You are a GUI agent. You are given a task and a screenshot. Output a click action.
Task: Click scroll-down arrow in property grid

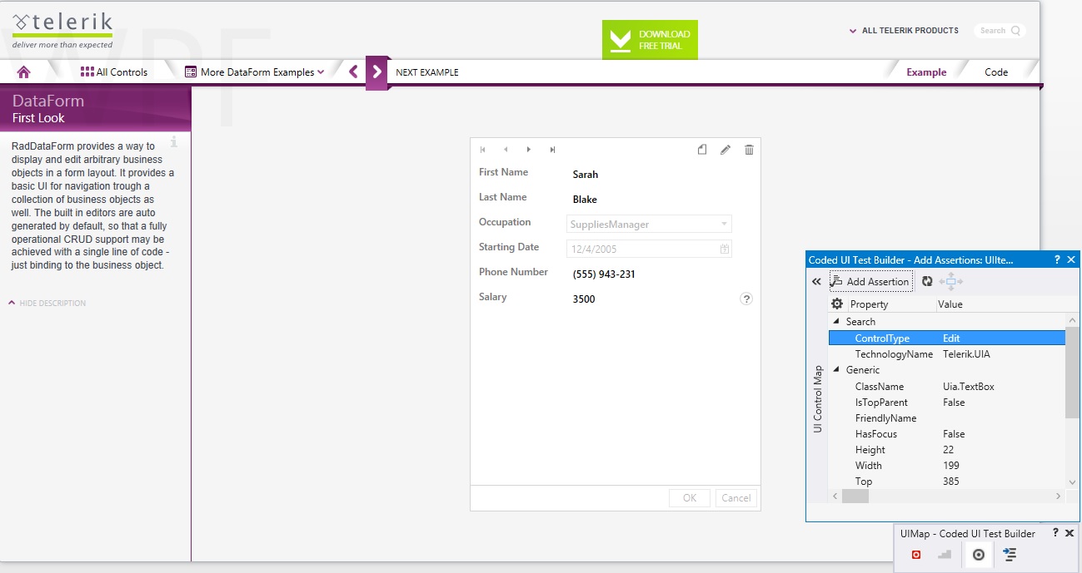tap(1073, 482)
